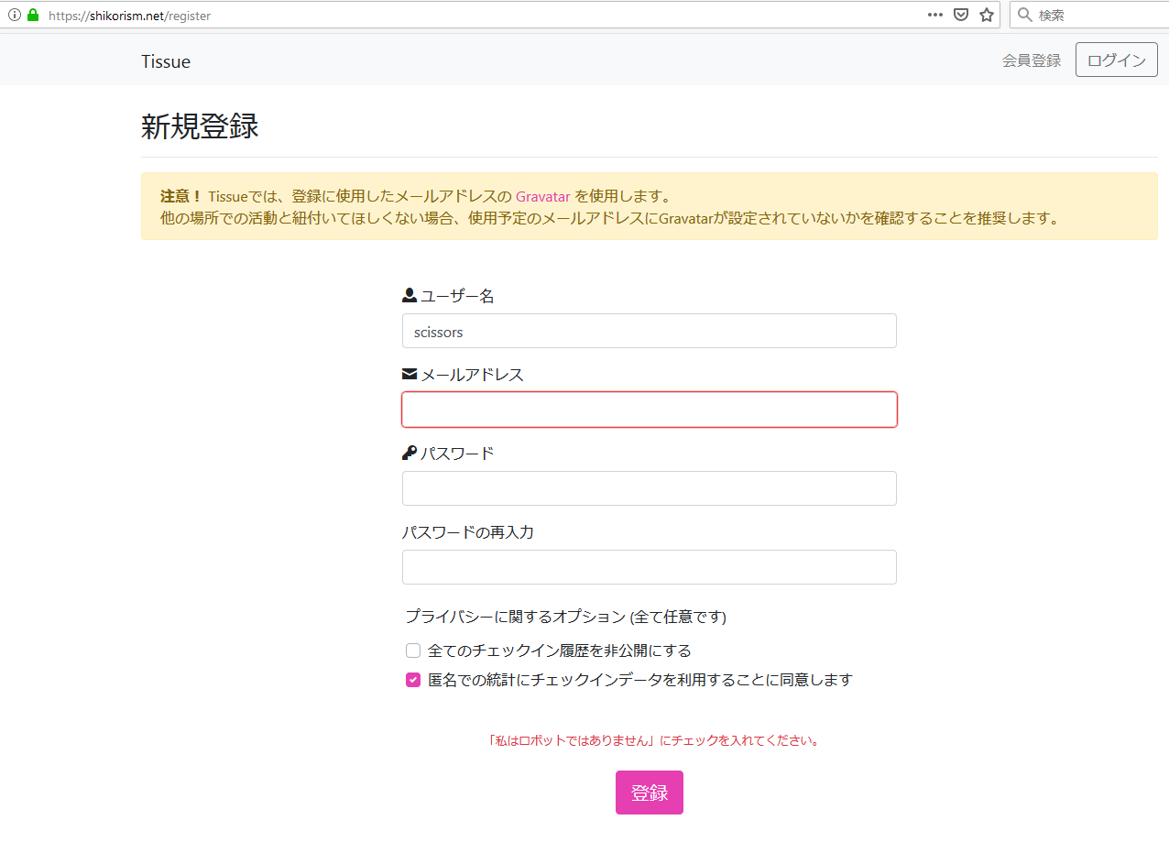Click the envelope icon beside メールアドレス

(x=410, y=375)
